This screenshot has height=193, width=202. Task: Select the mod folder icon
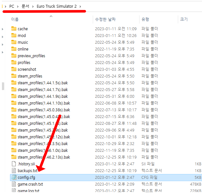click(x=14, y=35)
